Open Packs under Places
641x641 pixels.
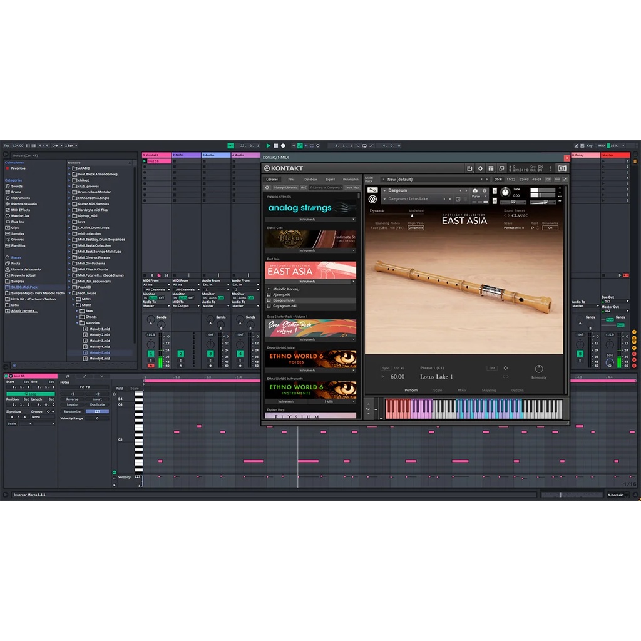tap(13, 264)
